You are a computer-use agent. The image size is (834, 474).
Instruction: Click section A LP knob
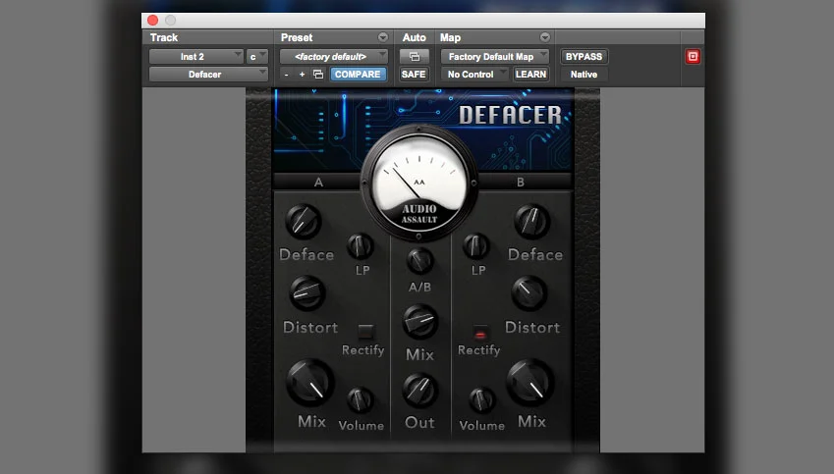pyautogui.click(x=361, y=246)
